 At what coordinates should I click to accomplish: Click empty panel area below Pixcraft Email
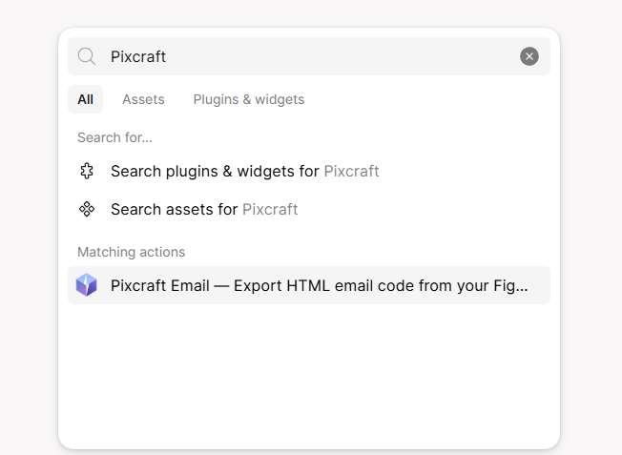coord(309,373)
